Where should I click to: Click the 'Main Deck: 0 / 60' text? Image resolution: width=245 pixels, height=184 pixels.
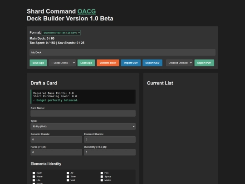pyautogui.click(x=42, y=38)
